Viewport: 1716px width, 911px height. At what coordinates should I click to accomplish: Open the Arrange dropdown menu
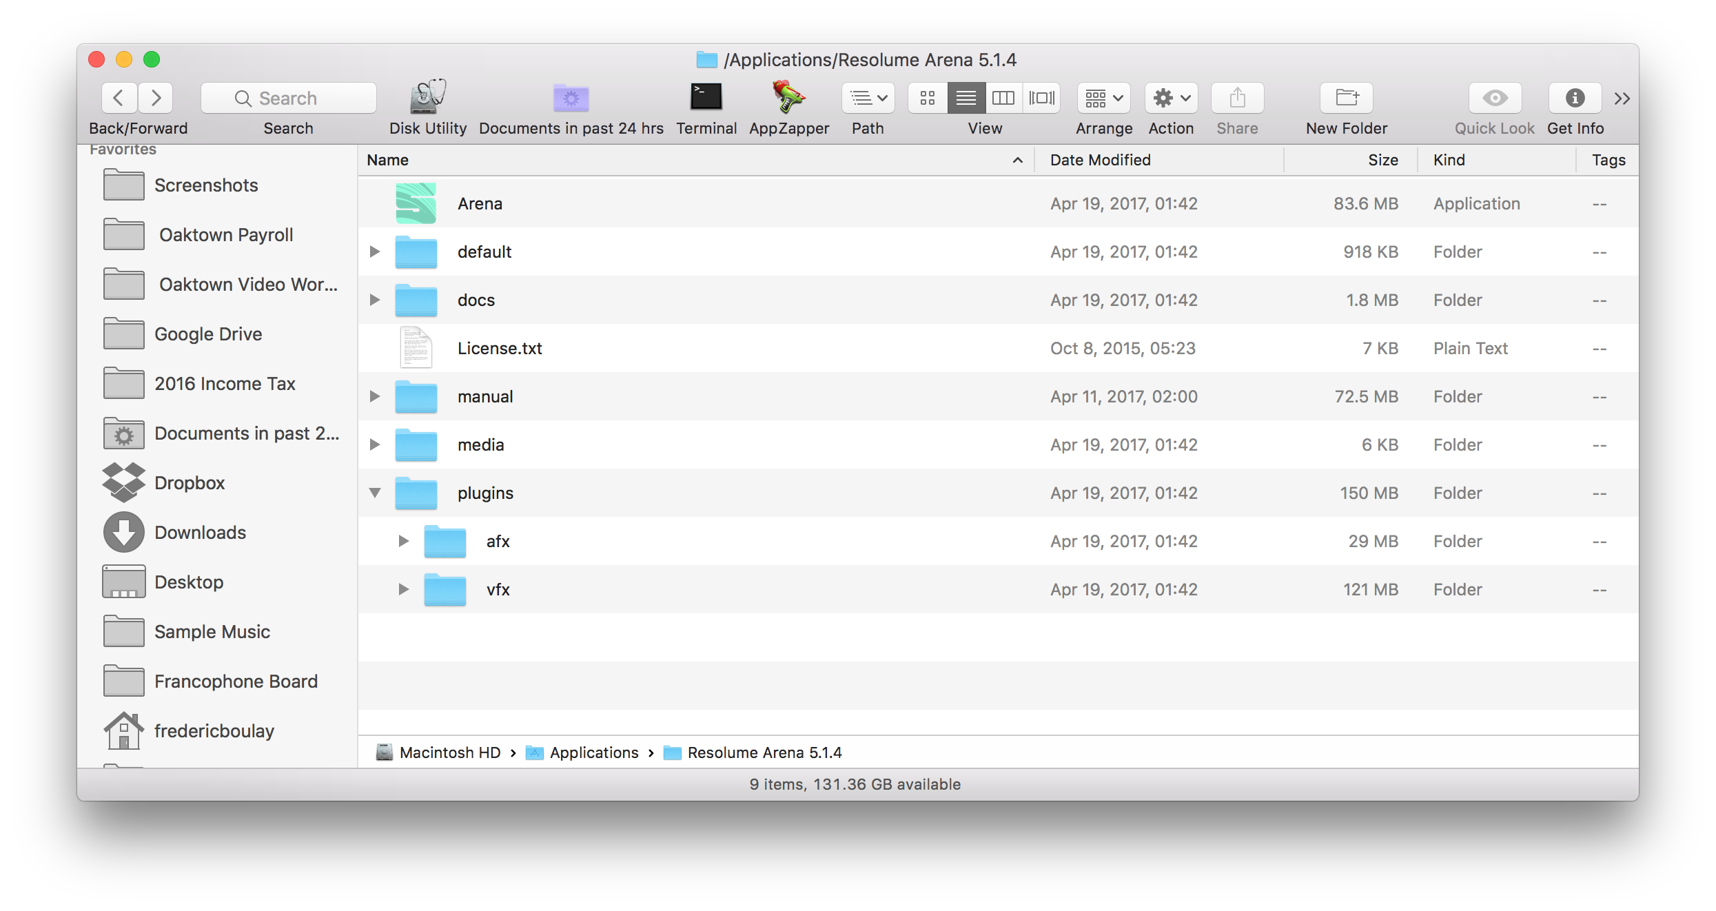pos(1104,98)
